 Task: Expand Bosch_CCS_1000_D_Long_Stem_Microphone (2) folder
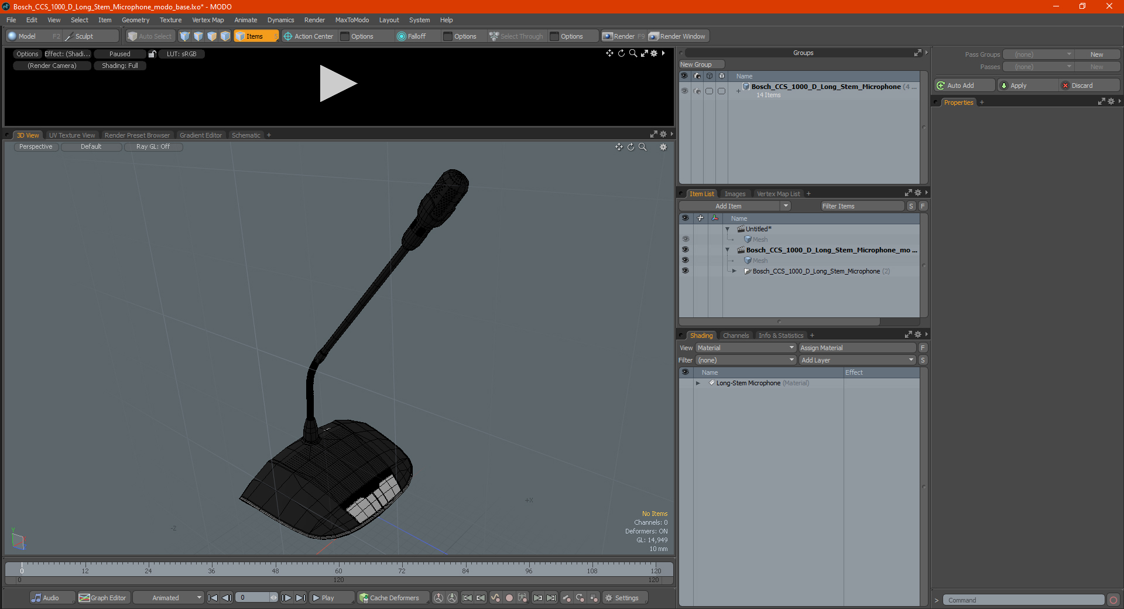(x=734, y=271)
